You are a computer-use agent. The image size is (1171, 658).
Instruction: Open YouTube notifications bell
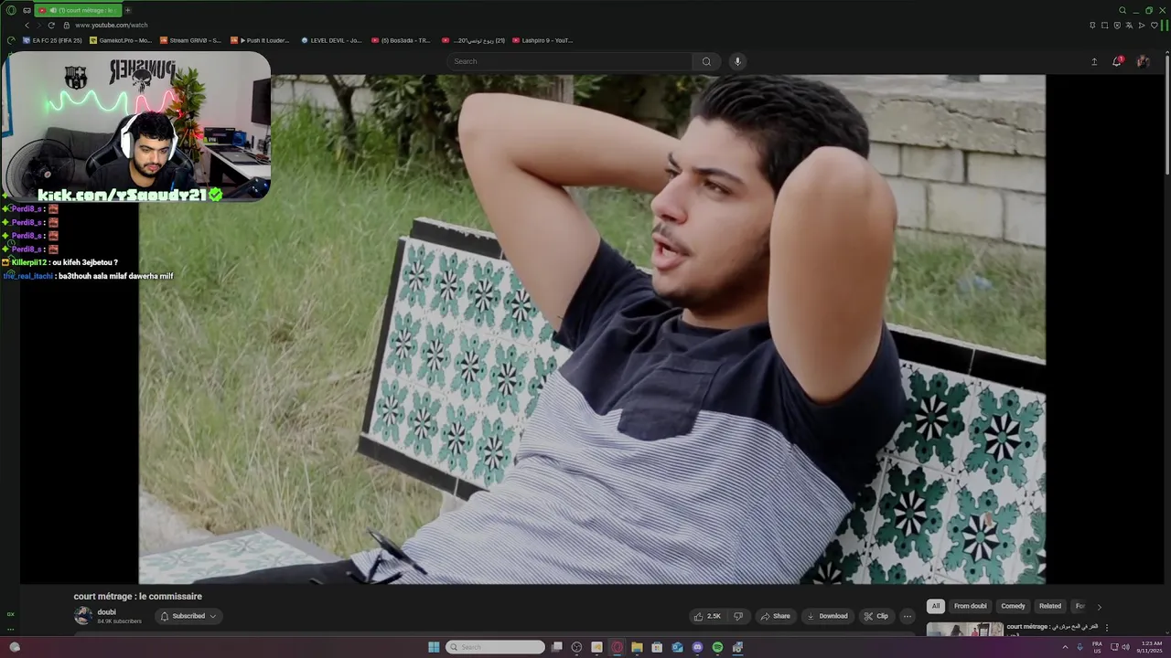[x=1117, y=61]
